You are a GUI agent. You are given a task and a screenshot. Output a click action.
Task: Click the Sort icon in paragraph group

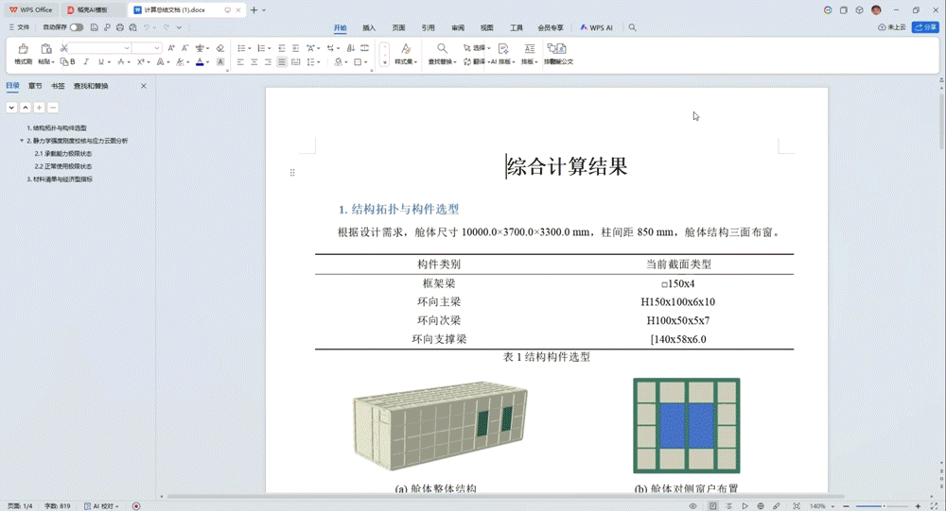[351, 48]
